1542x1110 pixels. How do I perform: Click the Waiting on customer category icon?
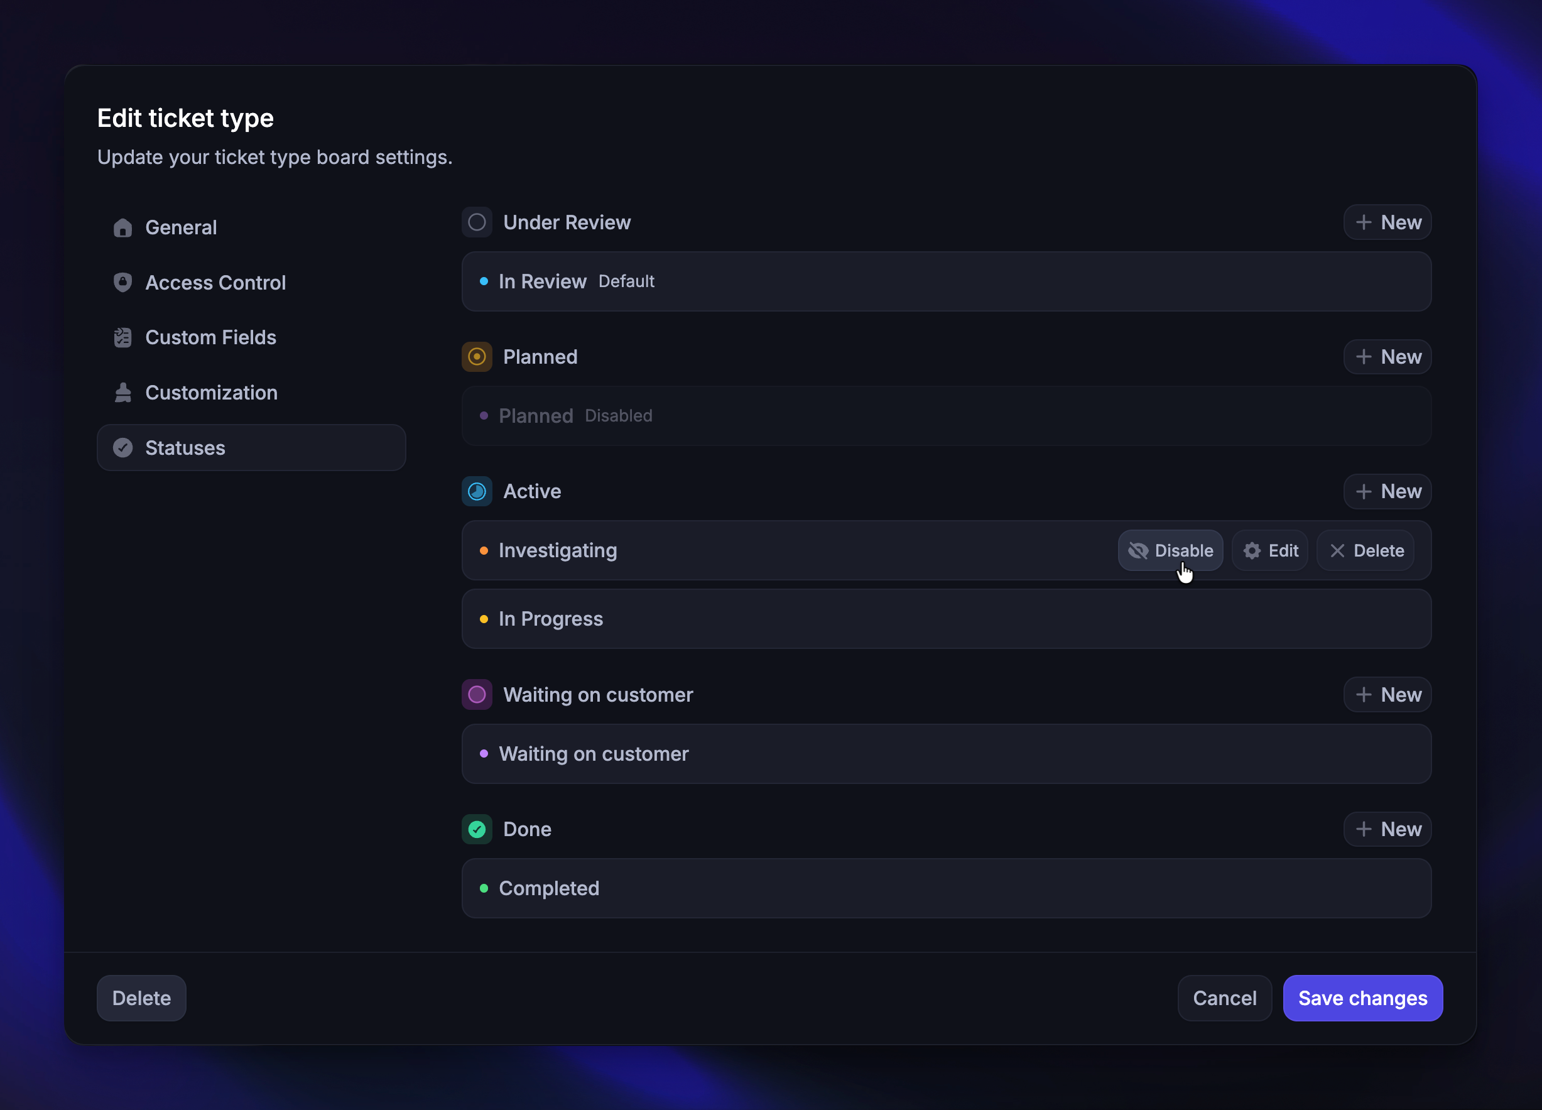tap(477, 694)
